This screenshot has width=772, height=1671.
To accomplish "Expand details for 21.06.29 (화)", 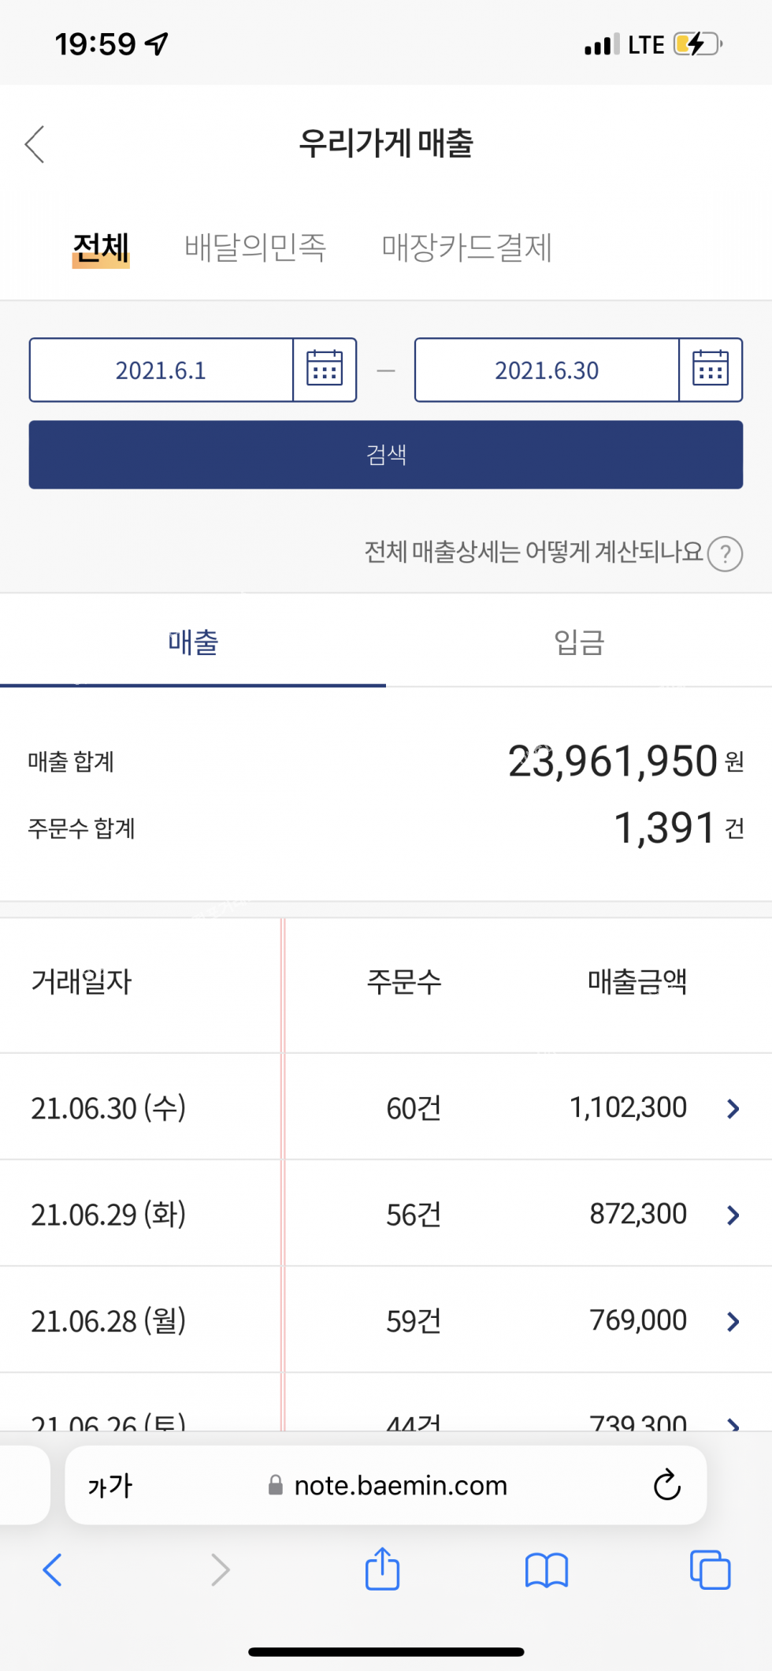I will (x=733, y=1215).
